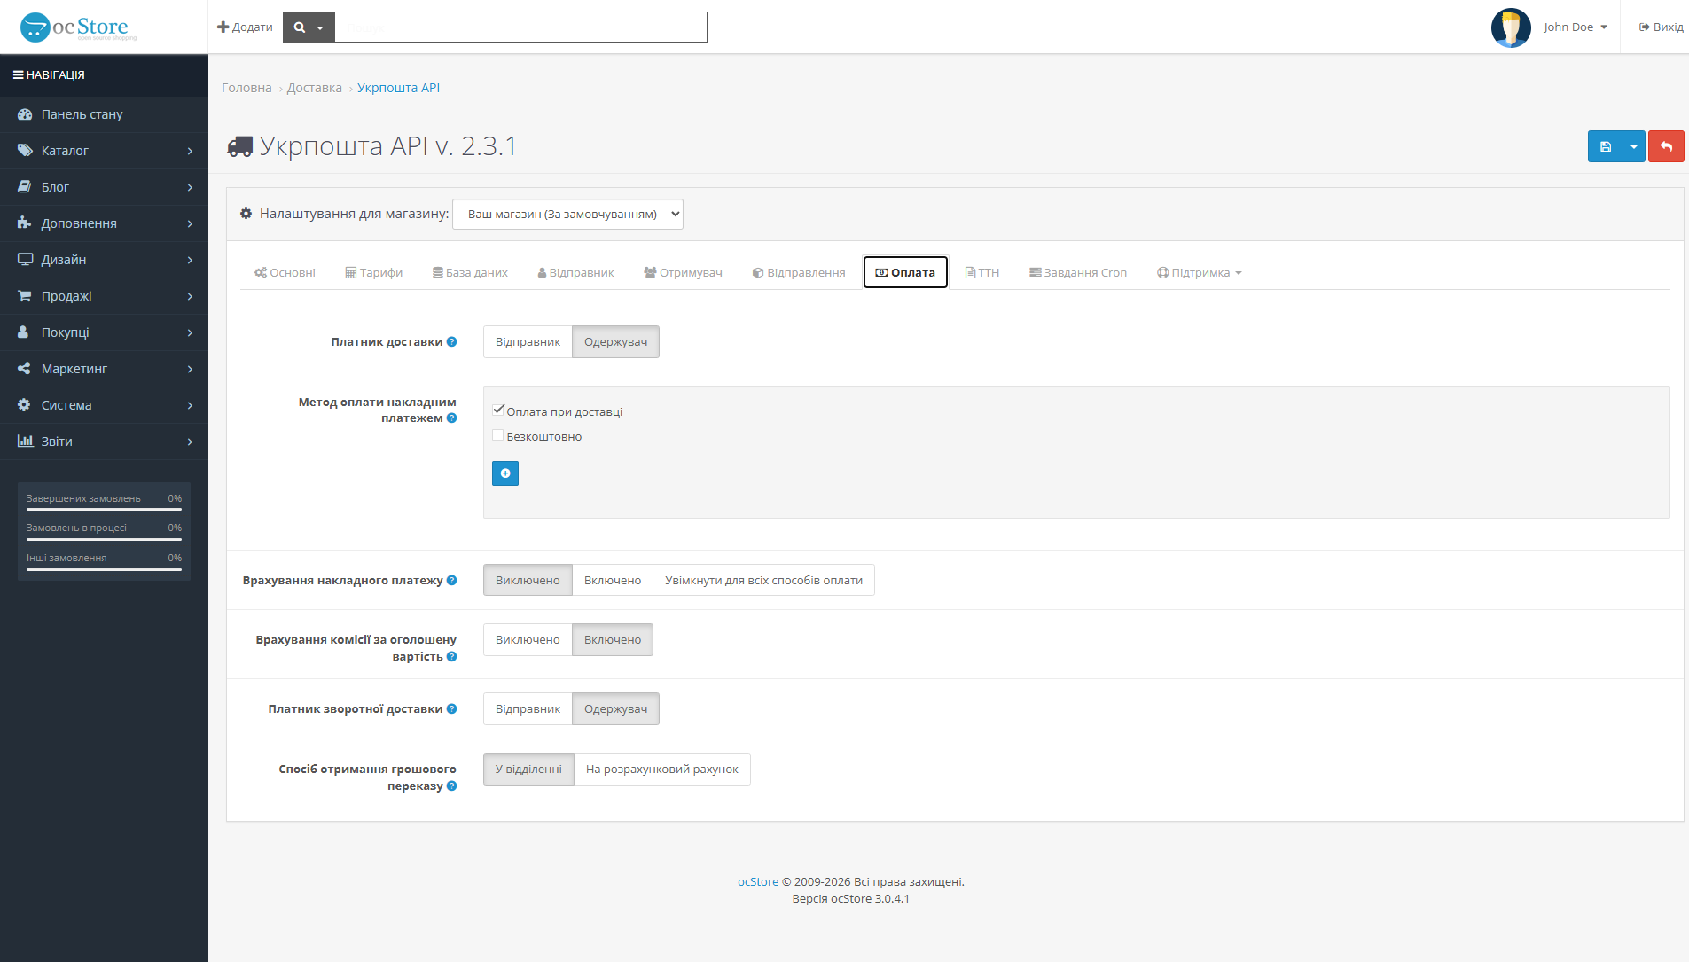The height and width of the screenshot is (962, 1689).
Task: Select Увімкнути для всіх способів оплати
Action: (x=763, y=581)
